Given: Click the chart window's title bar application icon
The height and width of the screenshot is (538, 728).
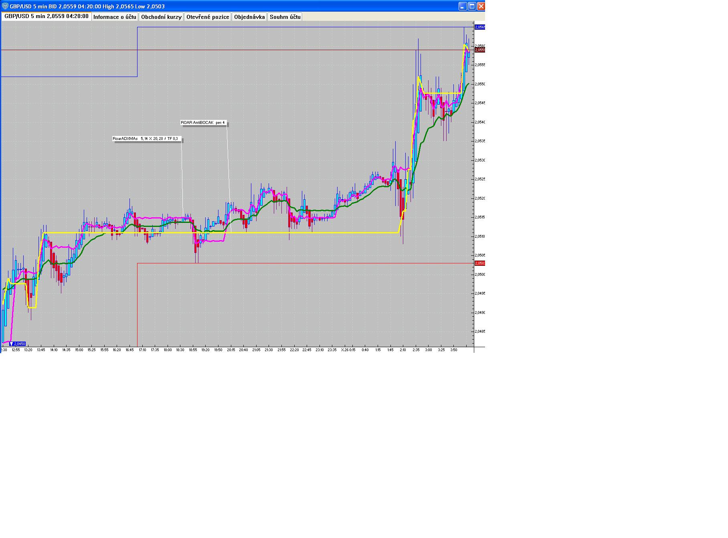Looking at the screenshot, I should [5, 6].
